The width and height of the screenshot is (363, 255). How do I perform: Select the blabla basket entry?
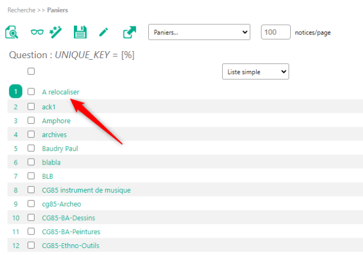(51, 162)
